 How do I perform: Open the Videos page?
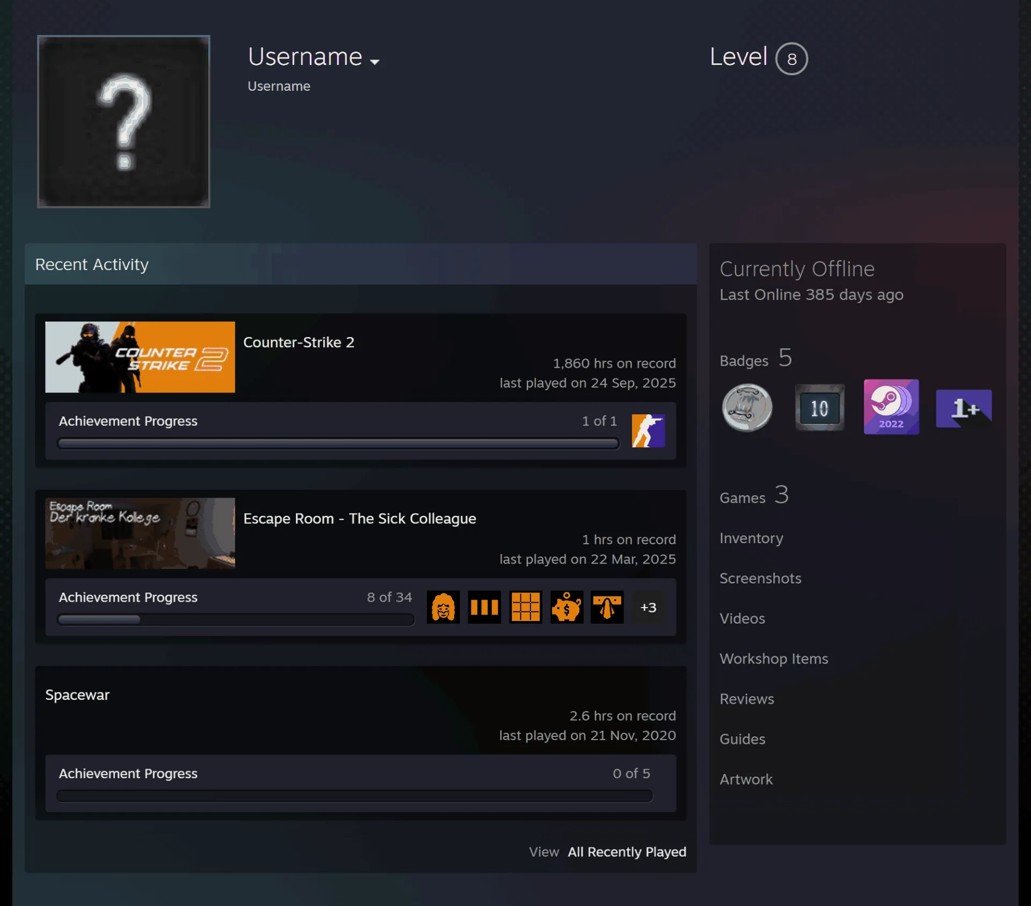[742, 618]
